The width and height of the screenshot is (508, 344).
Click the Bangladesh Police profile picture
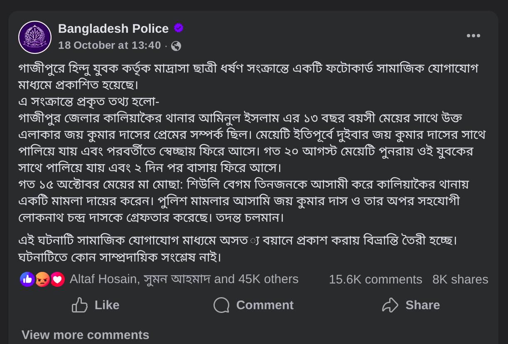point(35,37)
